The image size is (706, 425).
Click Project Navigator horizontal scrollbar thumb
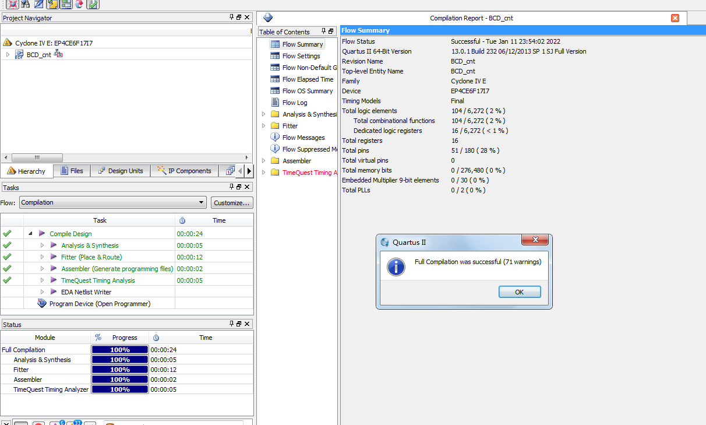click(37, 157)
